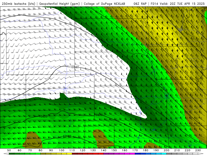Click the colorbar label '140'
This screenshot has width=207, height=155.
pos(103,150)
